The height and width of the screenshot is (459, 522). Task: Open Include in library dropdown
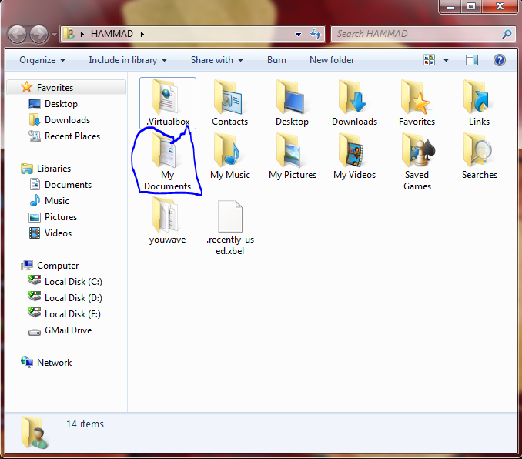click(x=128, y=60)
